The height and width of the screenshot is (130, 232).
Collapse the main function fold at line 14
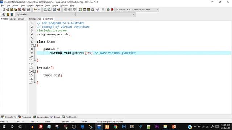tap(34, 71)
